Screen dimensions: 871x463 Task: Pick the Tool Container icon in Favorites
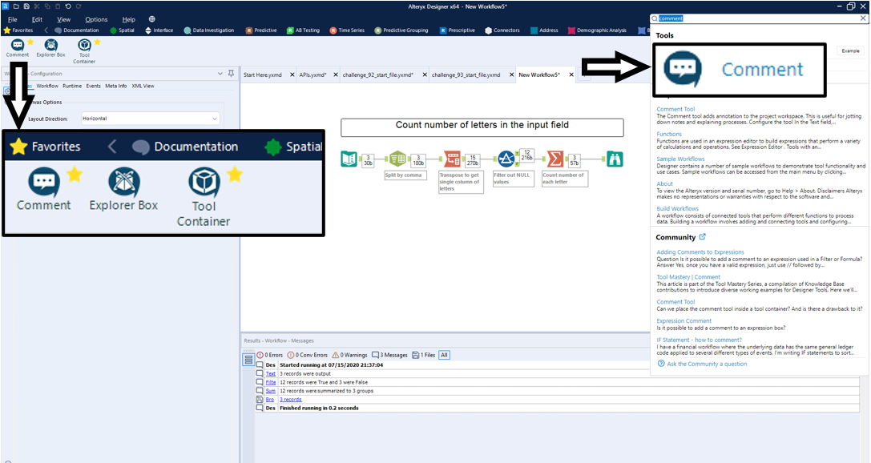(x=84, y=47)
